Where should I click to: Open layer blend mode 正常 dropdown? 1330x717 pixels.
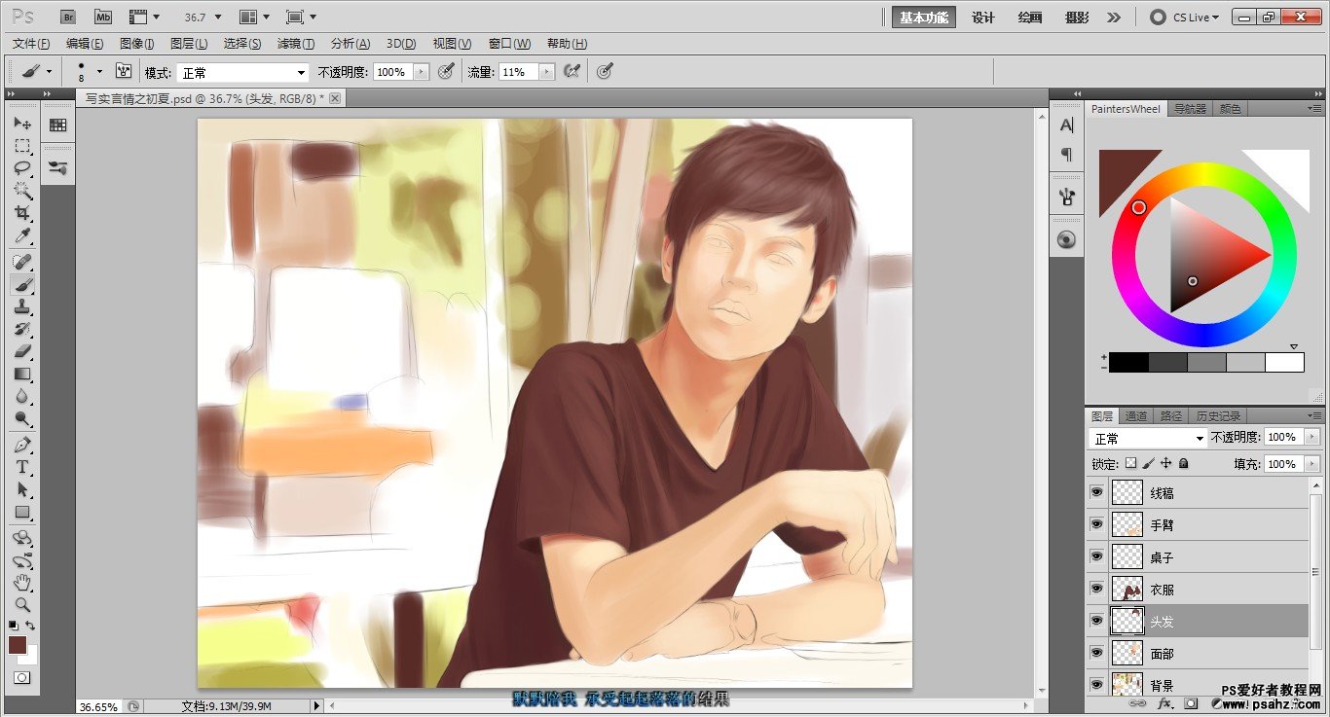(x=1148, y=438)
